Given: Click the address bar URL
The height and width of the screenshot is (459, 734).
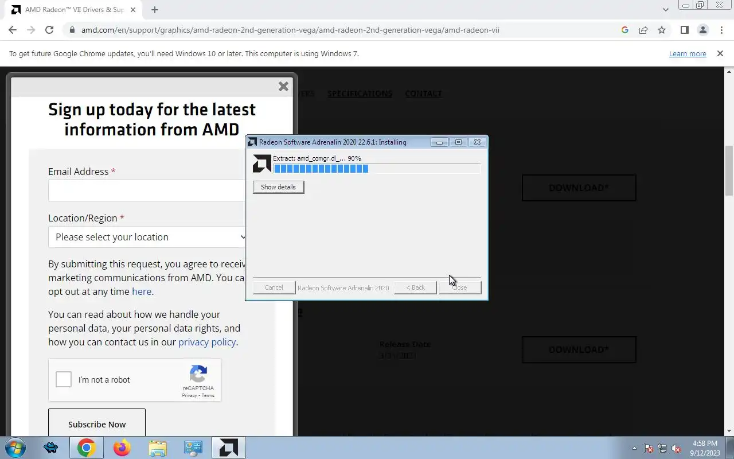Looking at the screenshot, I should tap(290, 30).
